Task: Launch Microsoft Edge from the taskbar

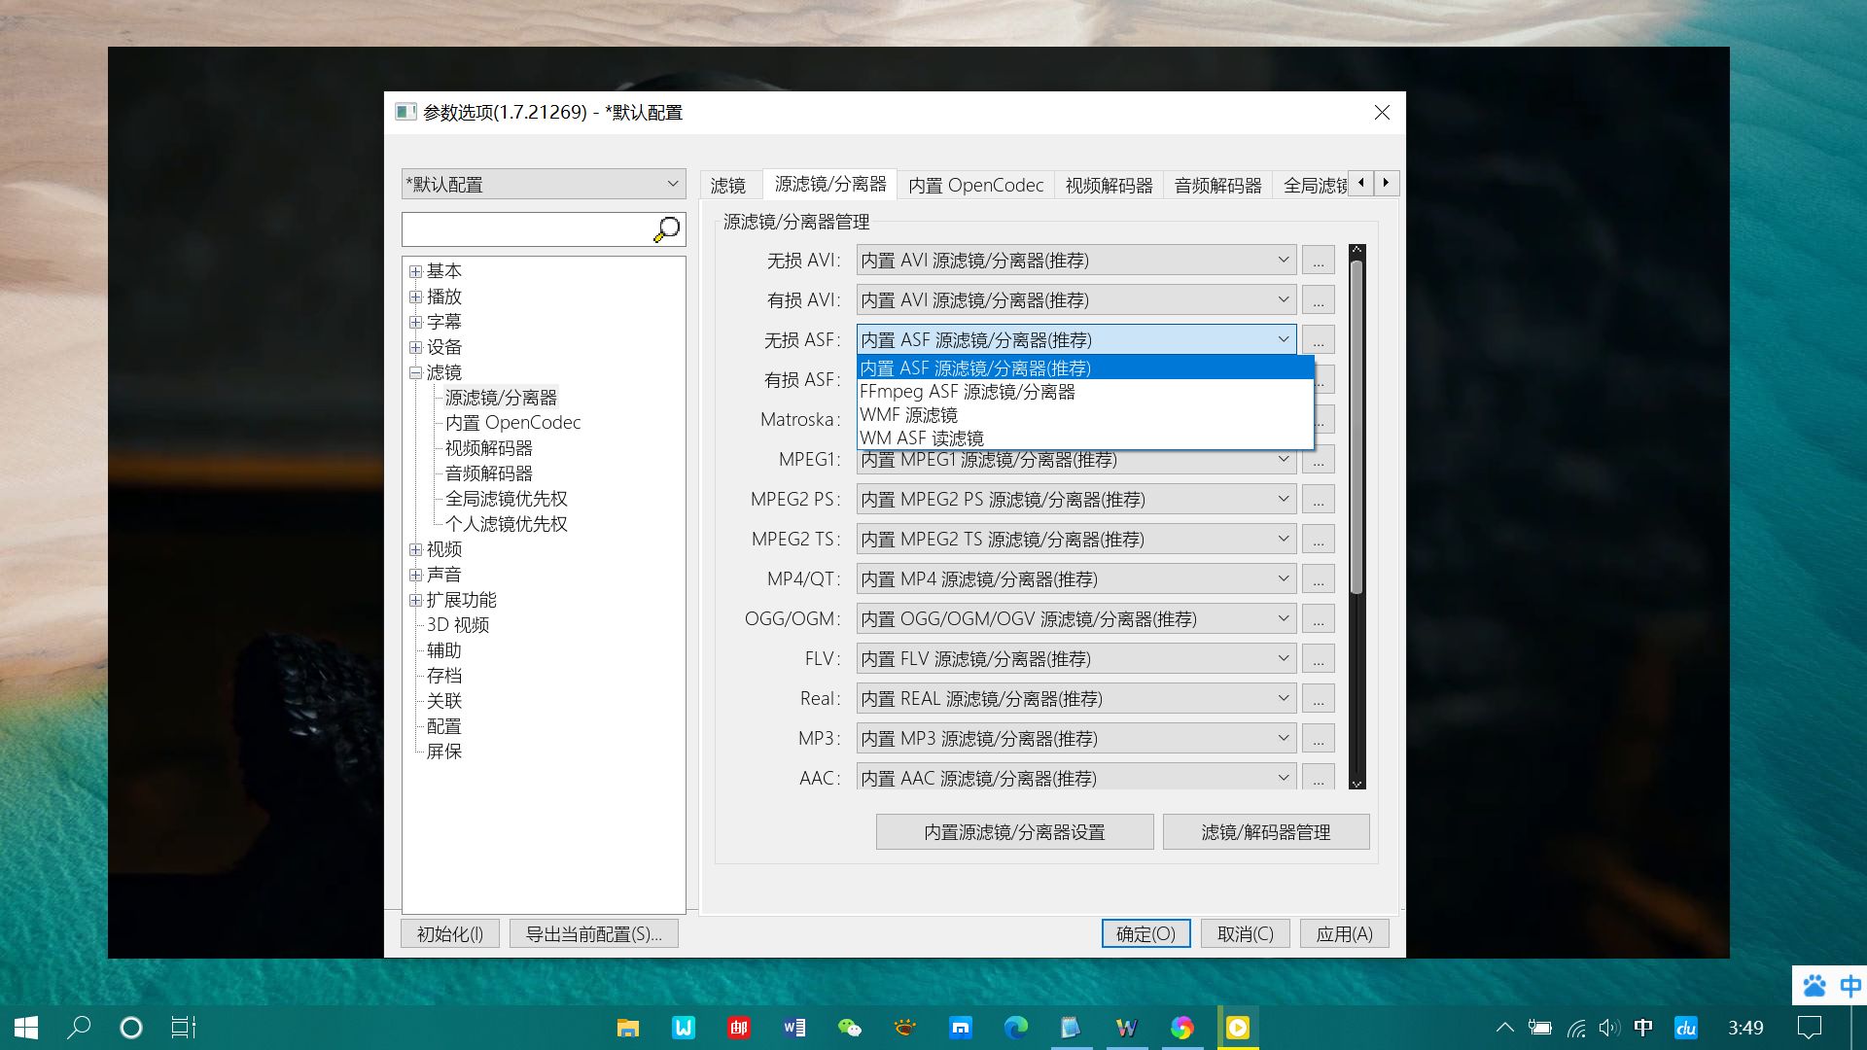Action: coord(1015,1028)
